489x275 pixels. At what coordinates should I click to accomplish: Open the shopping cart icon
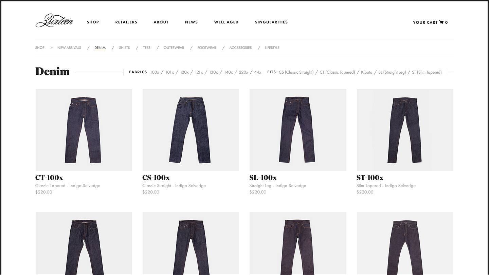point(441,22)
